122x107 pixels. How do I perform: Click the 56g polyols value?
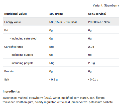[52, 63]
